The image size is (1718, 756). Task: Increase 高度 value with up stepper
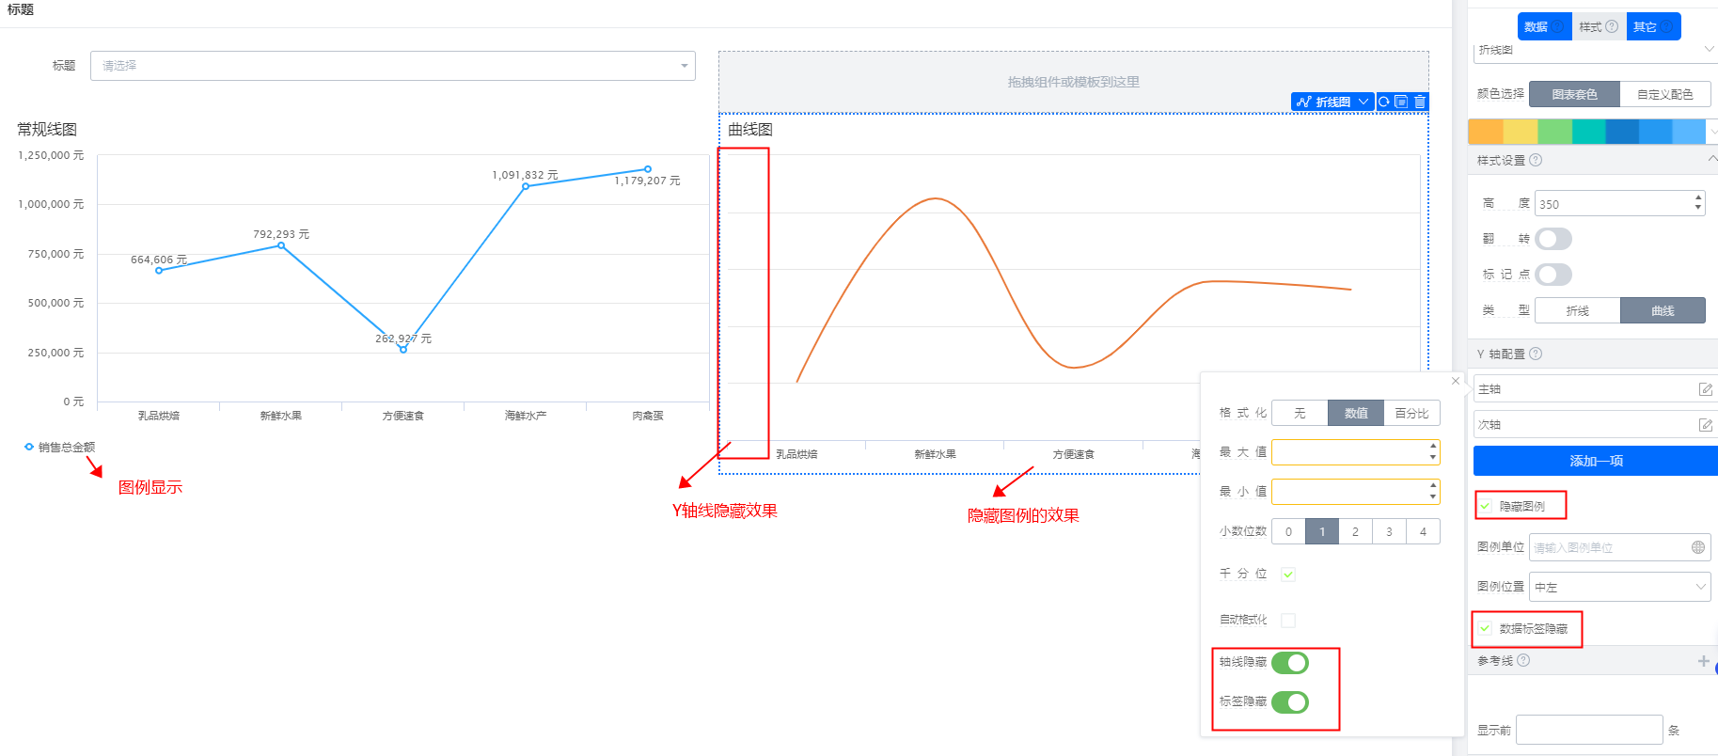click(1697, 197)
